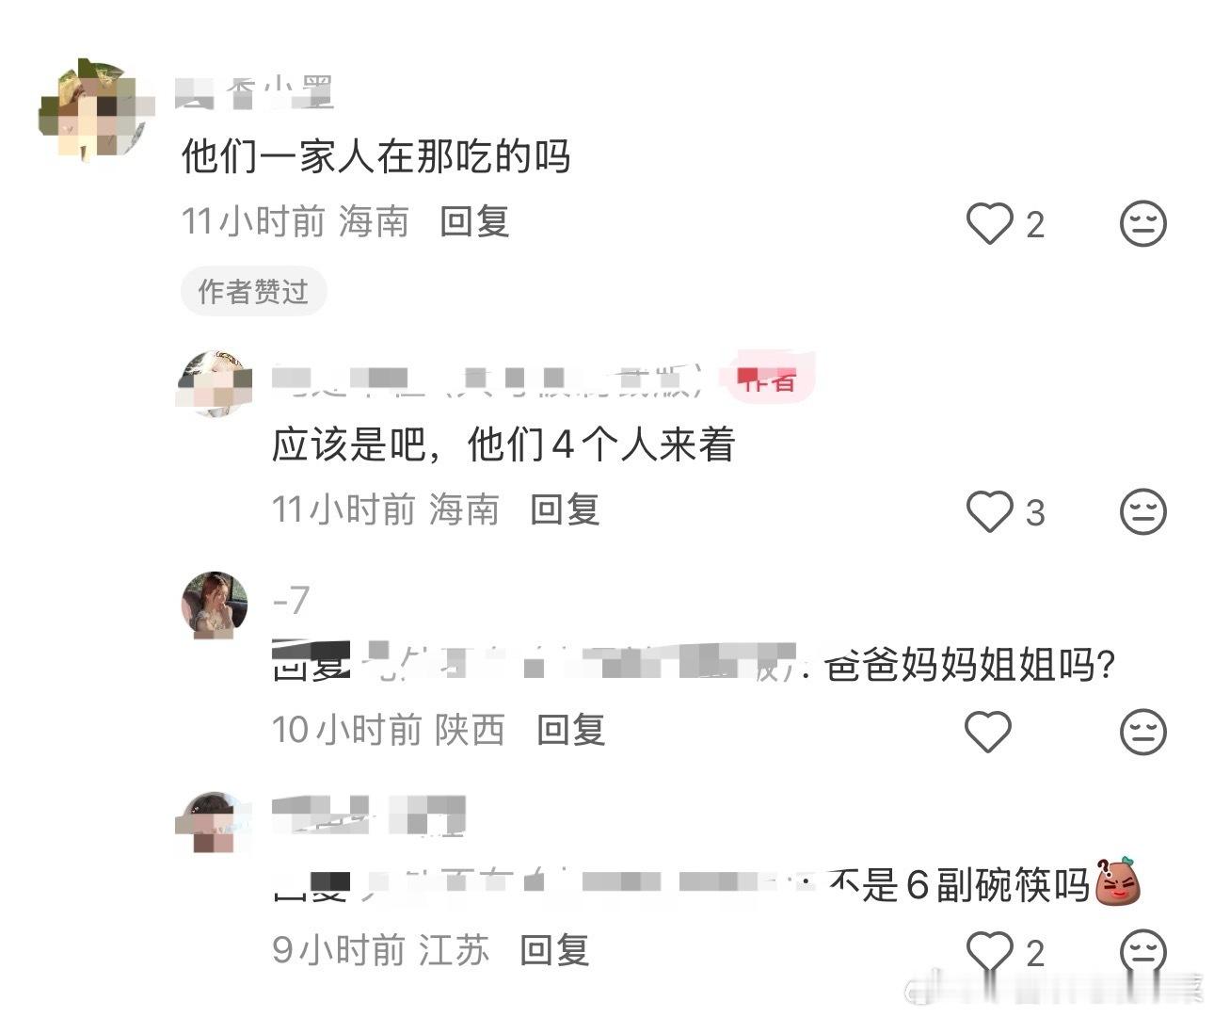Like the author's reply about 4 people
This screenshot has width=1214, height=1017.
[x=990, y=512]
